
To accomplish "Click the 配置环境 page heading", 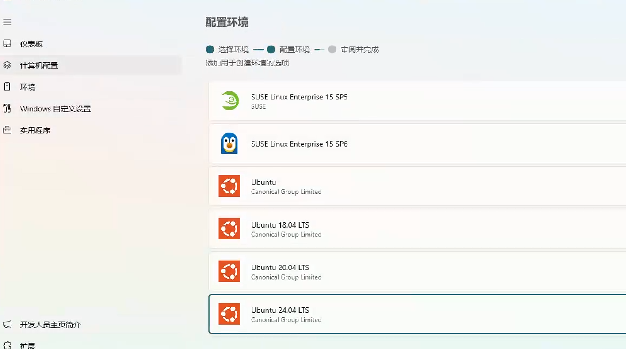I will (227, 22).
